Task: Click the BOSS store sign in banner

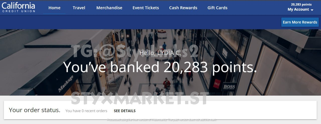Action: 229,87
